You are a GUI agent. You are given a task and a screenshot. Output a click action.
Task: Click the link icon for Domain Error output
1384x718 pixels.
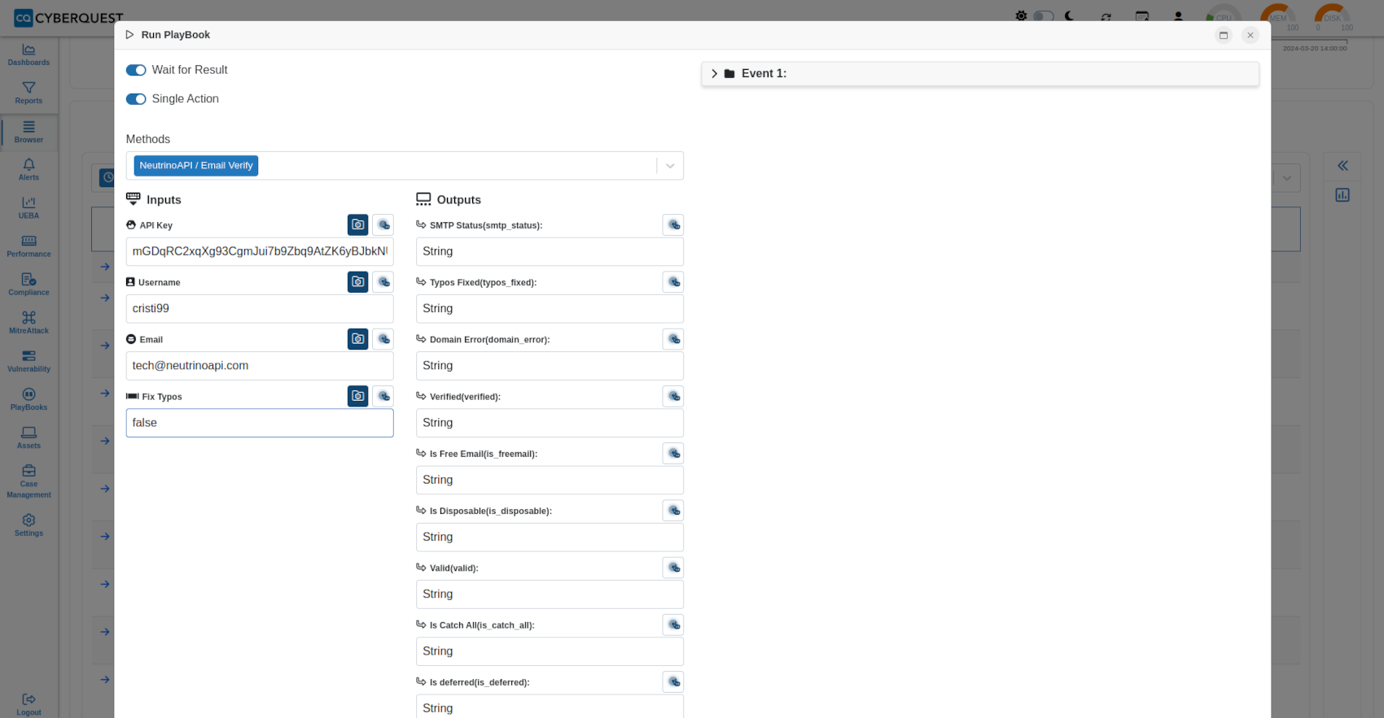[x=673, y=339]
